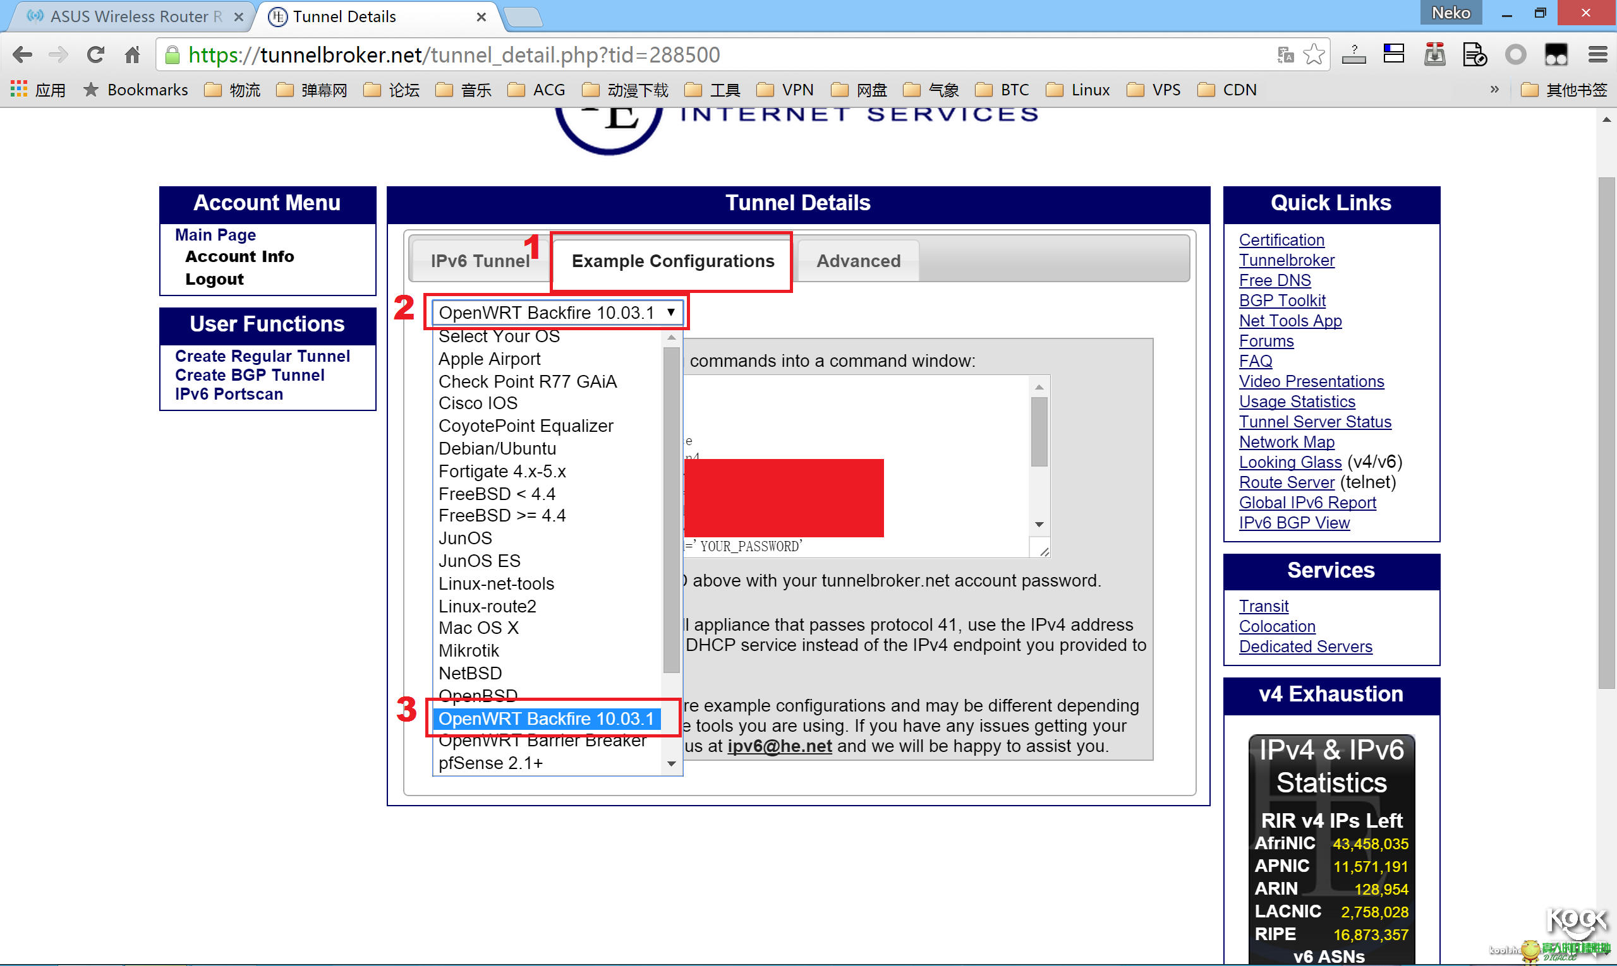Open the VPN bookmarks folder
Screen dimensions: 1617x966
(x=785, y=90)
